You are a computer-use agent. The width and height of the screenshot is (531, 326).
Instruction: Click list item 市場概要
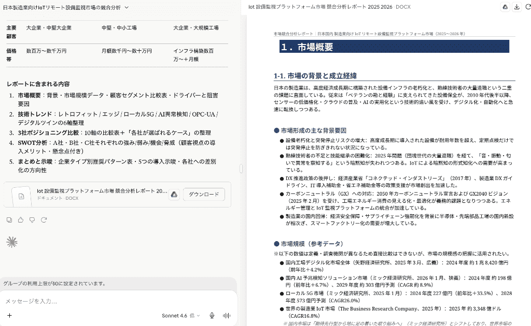click(x=118, y=100)
